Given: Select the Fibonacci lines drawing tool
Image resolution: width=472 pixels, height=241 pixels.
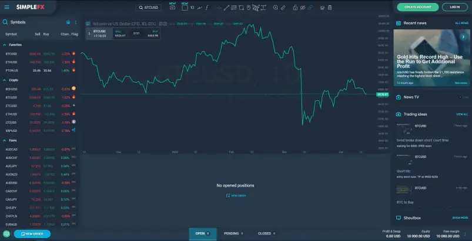Looking at the screenshot, I should coord(234,8).
